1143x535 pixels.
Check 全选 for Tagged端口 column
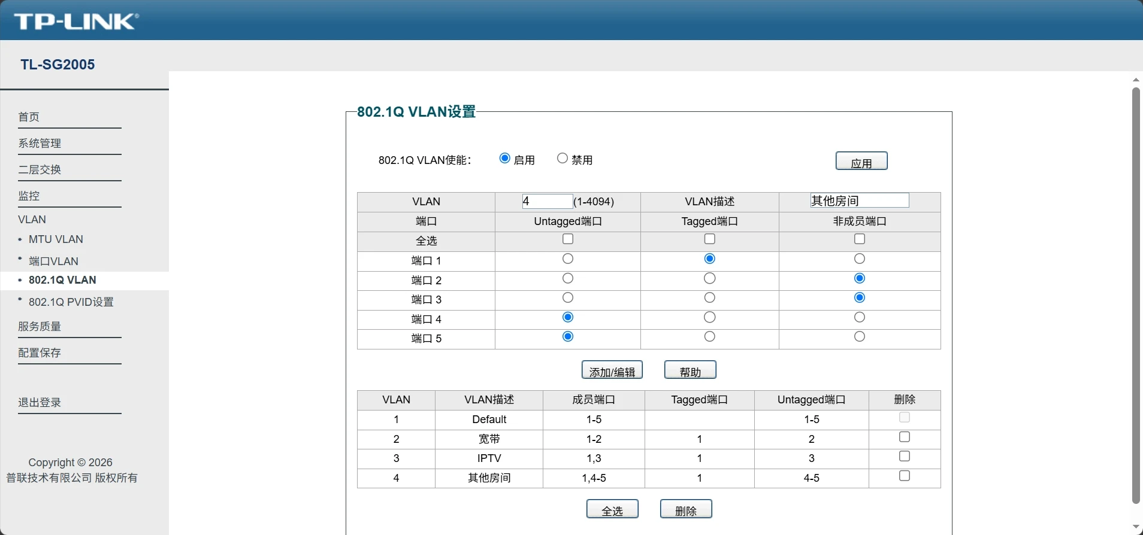click(710, 239)
